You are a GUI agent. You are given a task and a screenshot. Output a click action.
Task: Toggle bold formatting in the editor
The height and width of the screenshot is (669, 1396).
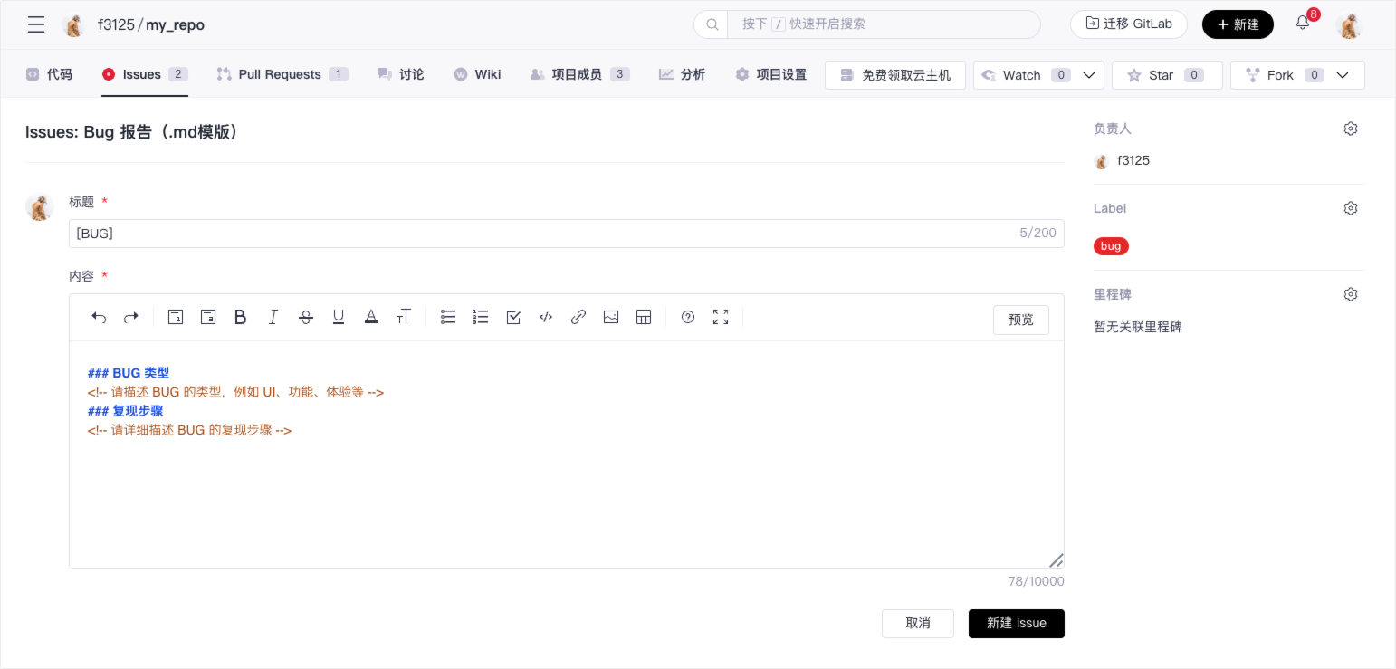(x=240, y=317)
